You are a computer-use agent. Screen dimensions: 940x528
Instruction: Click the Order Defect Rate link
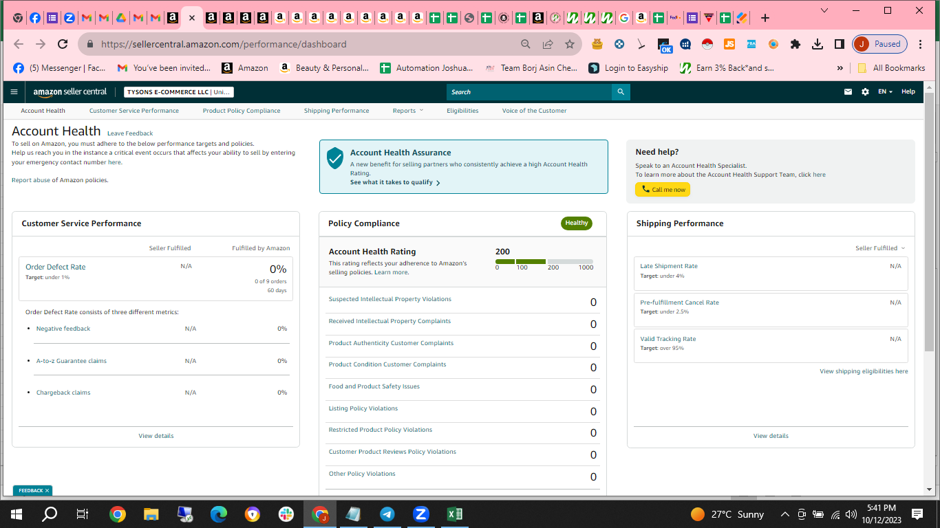56,267
